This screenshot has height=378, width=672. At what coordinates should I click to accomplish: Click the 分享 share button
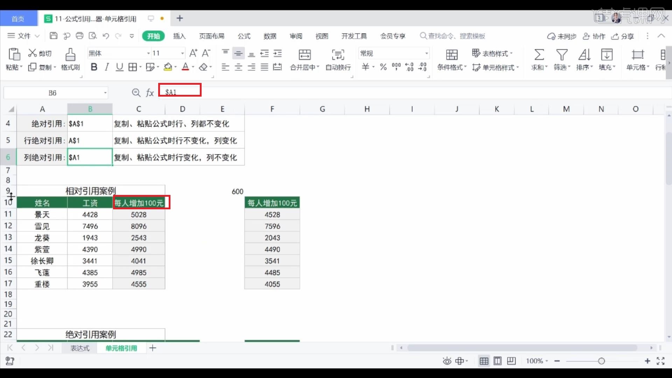(x=623, y=36)
